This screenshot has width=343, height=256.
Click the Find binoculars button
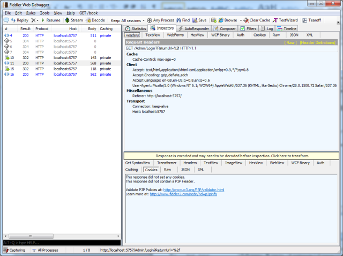[183, 20]
